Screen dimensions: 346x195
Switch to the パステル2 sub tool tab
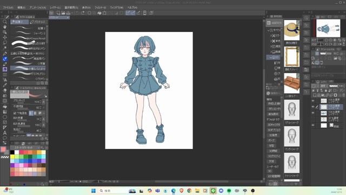[38, 22]
